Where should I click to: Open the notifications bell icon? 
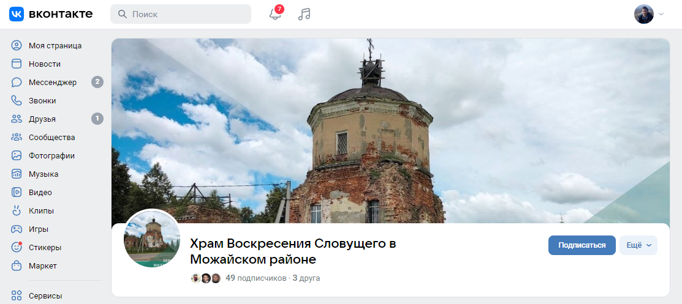(x=275, y=14)
